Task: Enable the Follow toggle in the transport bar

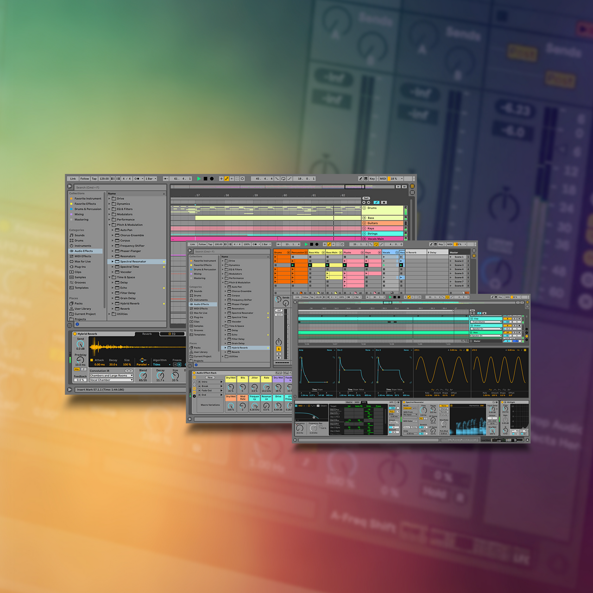Action: (85, 178)
